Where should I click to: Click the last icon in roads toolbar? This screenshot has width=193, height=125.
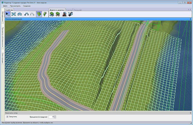pyautogui.click(x=70, y=14)
